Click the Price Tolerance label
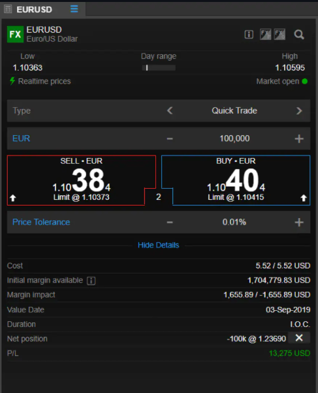This screenshot has width=318, height=393. pos(41,222)
